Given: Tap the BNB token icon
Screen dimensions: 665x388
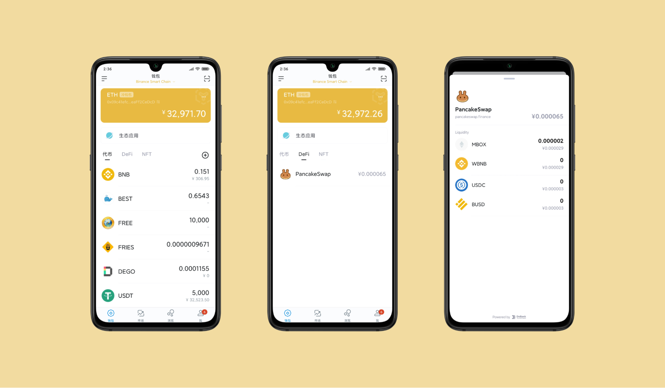Looking at the screenshot, I should click(107, 174).
